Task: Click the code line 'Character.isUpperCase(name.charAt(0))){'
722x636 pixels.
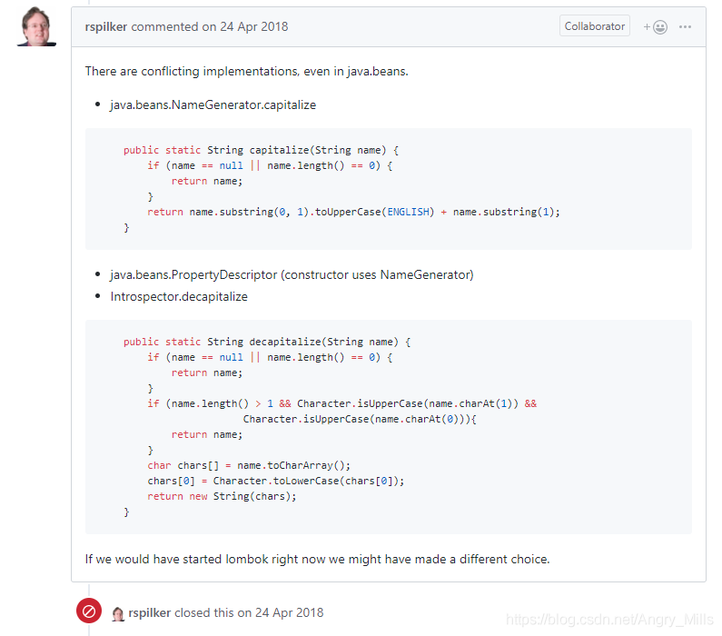Action: tap(360, 419)
